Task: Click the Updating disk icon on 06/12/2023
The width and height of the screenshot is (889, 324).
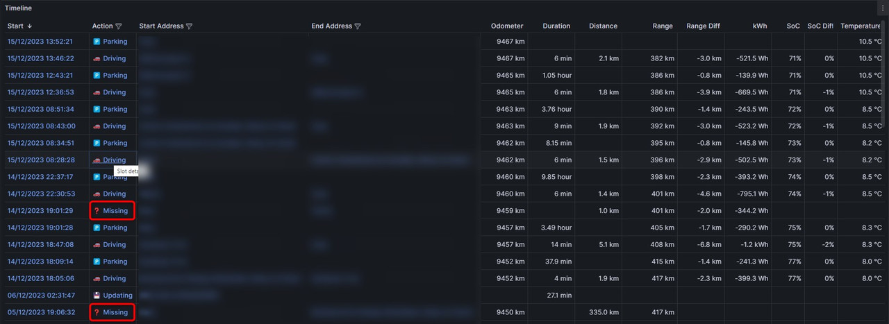Action: click(x=97, y=296)
